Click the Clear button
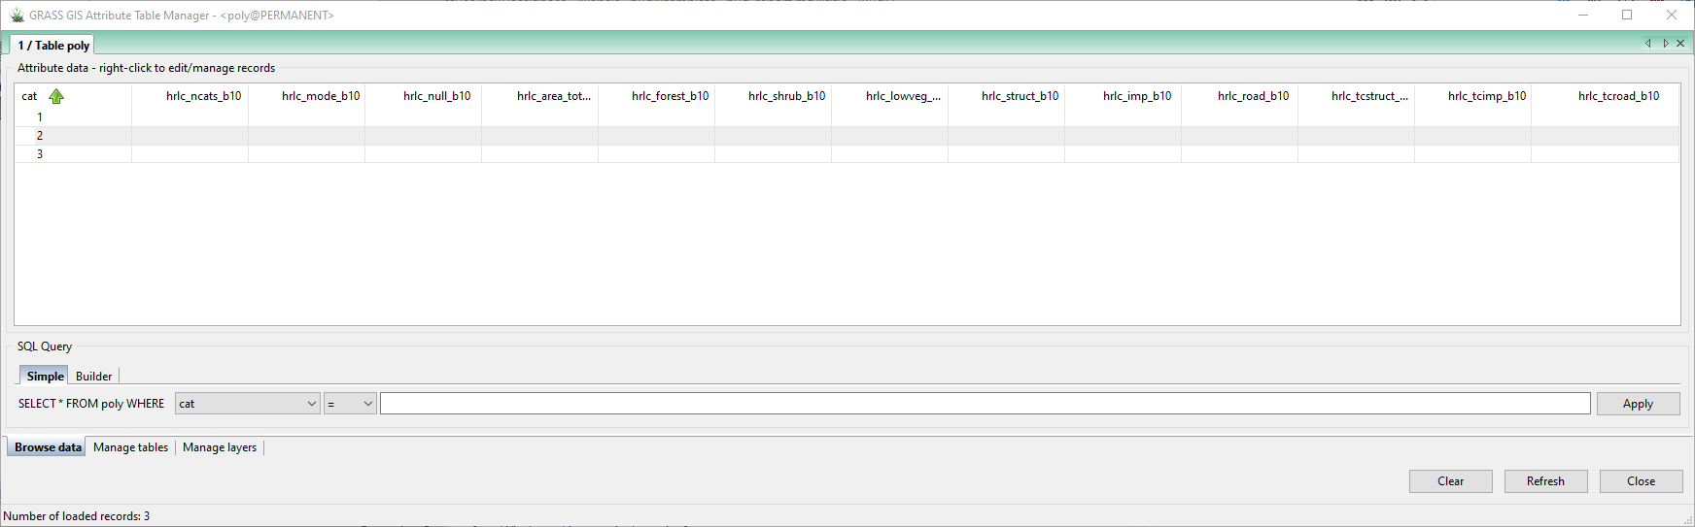Screen dimensions: 1695x527 [1450, 481]
